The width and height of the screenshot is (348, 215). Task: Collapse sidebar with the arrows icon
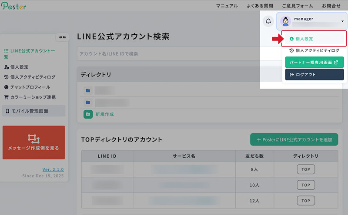[63, 37]
